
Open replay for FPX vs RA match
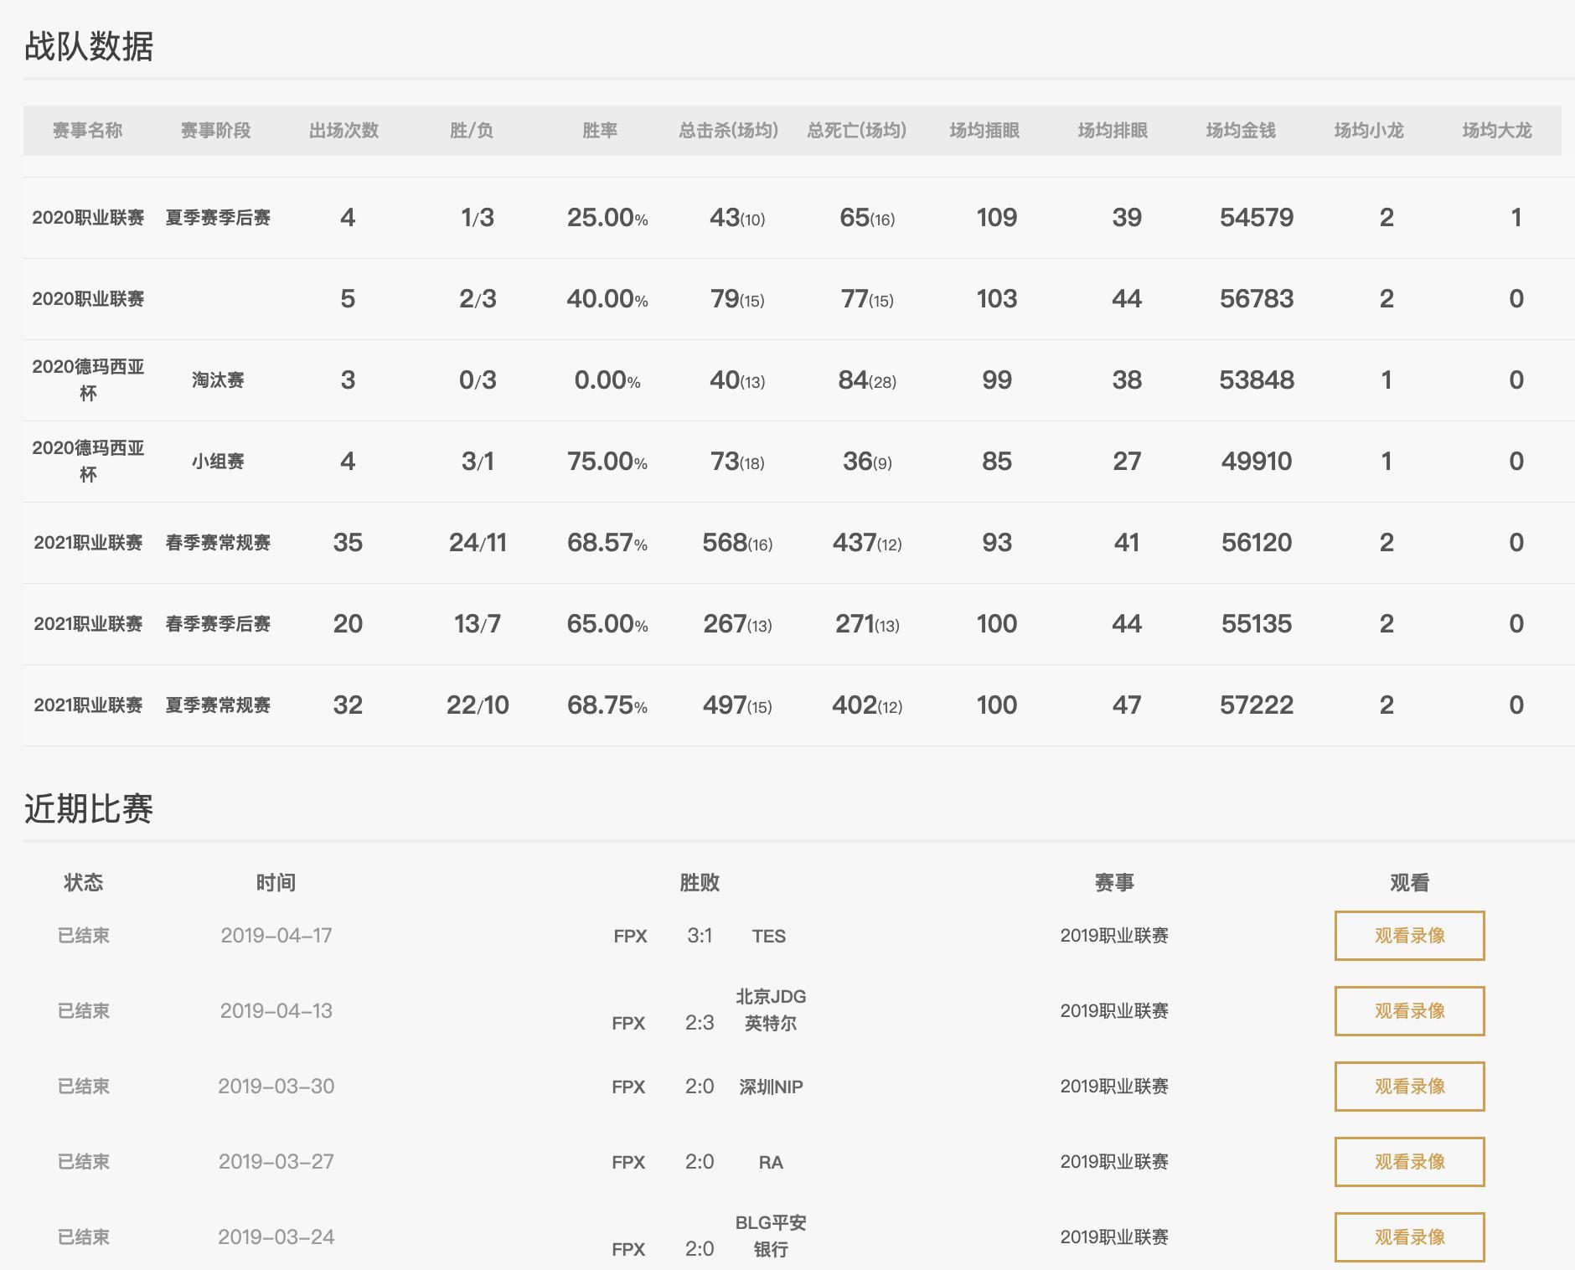point(1409,1162)
